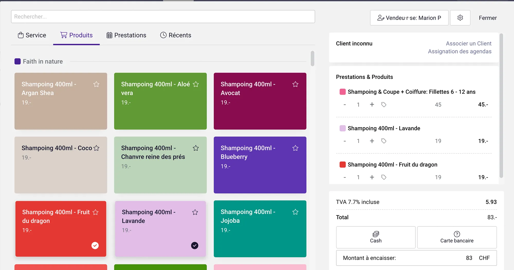
Task: Star the Shampoing Blueberry product
Action: pos(295,148)
